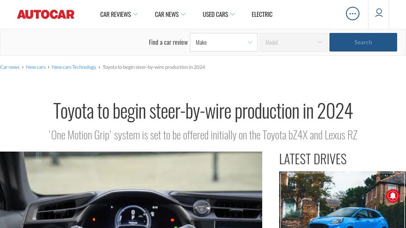Expand the Used Cars menu
Screen dimensions: 406x228
point(219,14)
